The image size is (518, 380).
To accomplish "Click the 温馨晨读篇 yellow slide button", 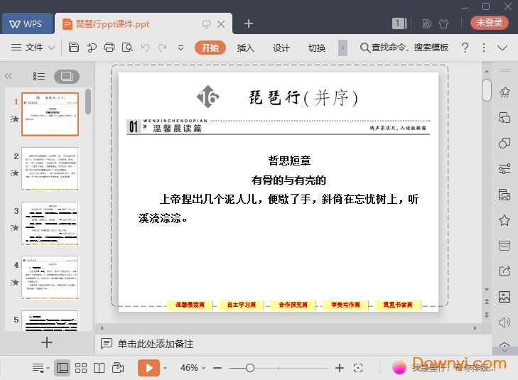I will pyautogui.click(x=190, y=305).
